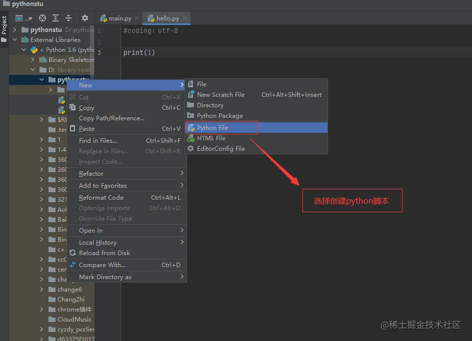Screen dimensions: 472x341
Task: Click the Python icon of main.py tab
Action: pos(104,18)
